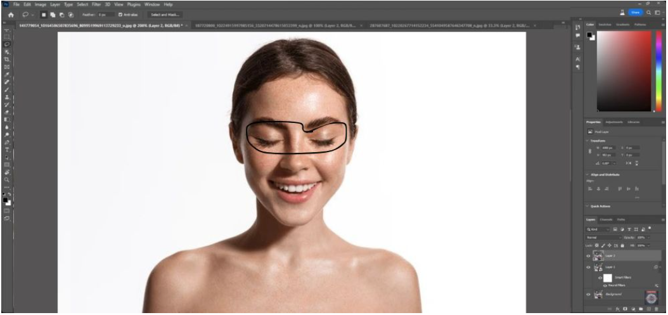
Task: Select the Path Selection tool
Action: (x=7, y=157)
